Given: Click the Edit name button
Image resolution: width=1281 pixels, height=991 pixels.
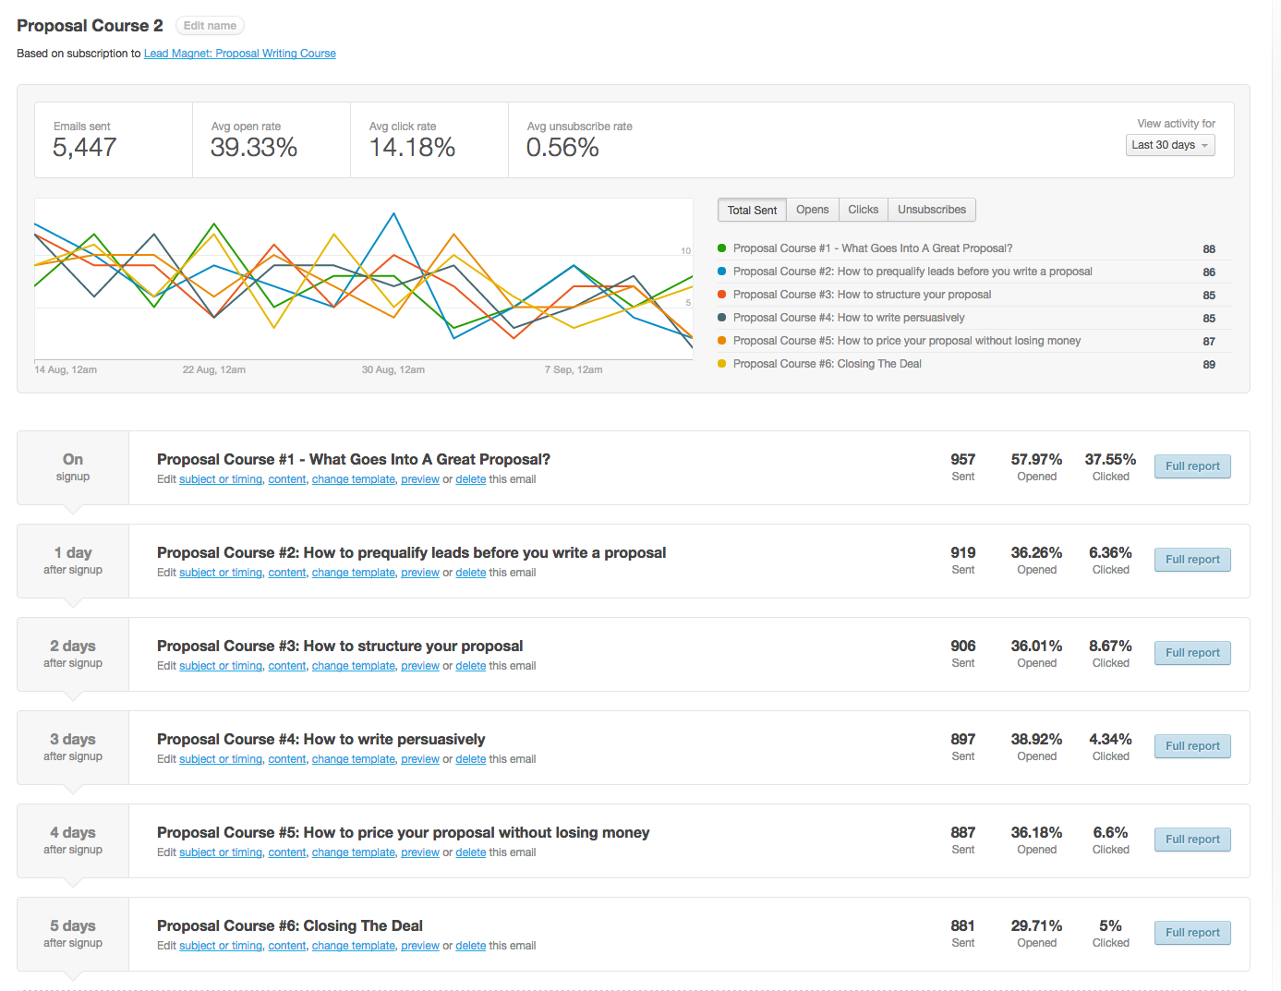Looking at the screenshot, I should [210, 26].
